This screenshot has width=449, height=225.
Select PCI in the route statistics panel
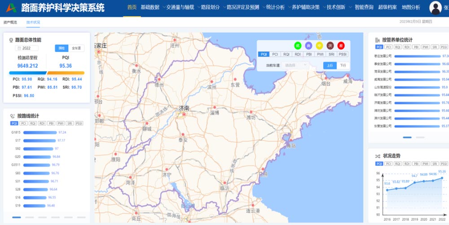pos(23,123)
